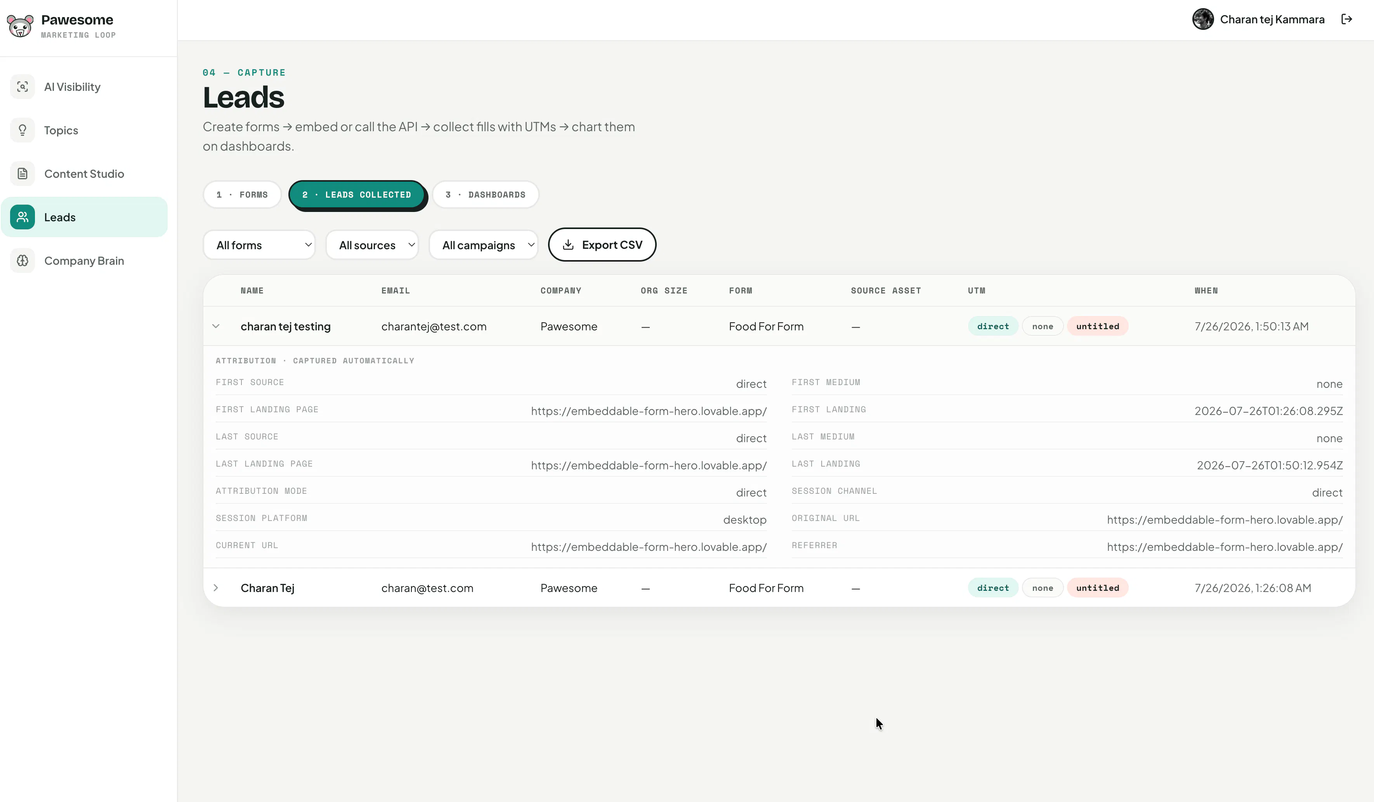This screenshot has width=1374, height=802.
Task: Open the All sources dropdown
Action: (372, 245)
